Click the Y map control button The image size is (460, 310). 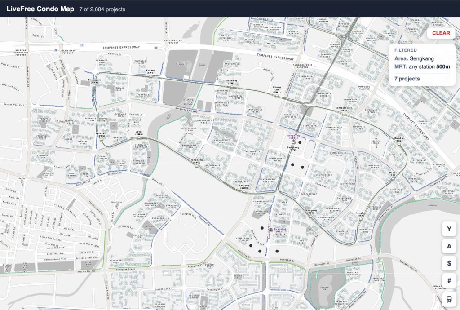point(449,229)
